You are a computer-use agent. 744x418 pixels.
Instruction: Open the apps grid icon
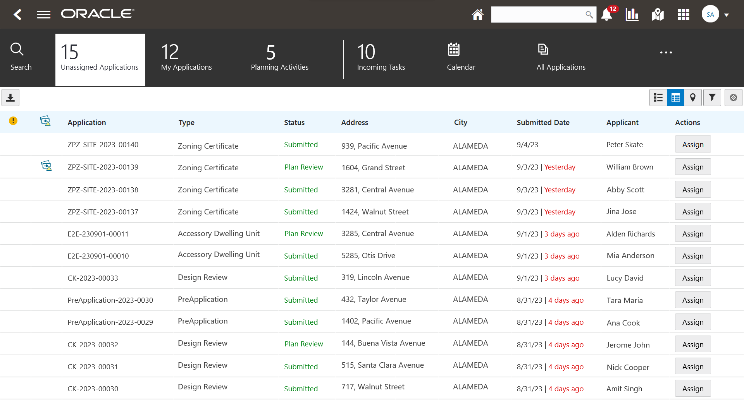[x=683, y=15]
